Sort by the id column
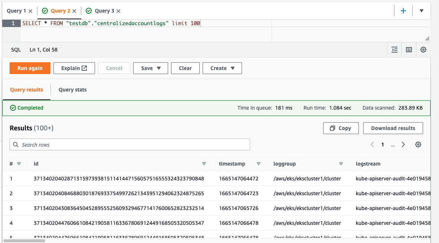439x243 pixels. pyautogui.click(x=204, y=164)
